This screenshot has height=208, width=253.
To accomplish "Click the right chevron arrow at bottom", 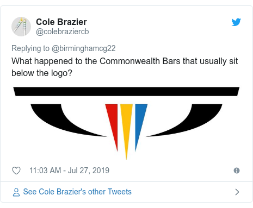I will click(237, 192).
